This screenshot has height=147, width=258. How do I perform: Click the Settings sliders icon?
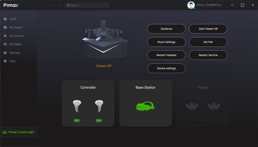tap(5, 53)
